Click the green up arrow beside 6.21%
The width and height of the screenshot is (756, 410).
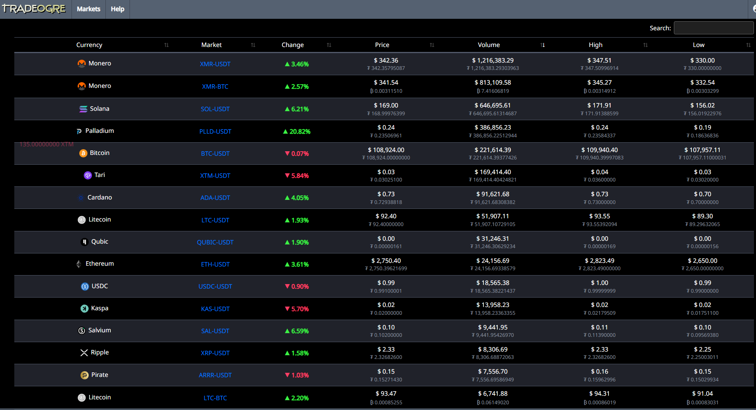click(x=287, y=109)
